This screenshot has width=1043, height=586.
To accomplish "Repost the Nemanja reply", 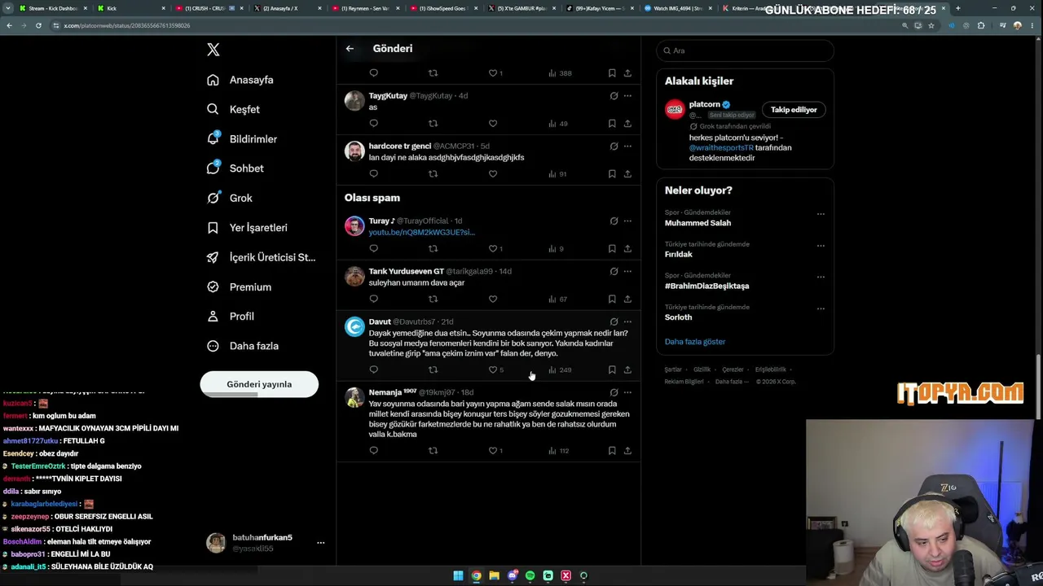I will click(x=433, y=451).
